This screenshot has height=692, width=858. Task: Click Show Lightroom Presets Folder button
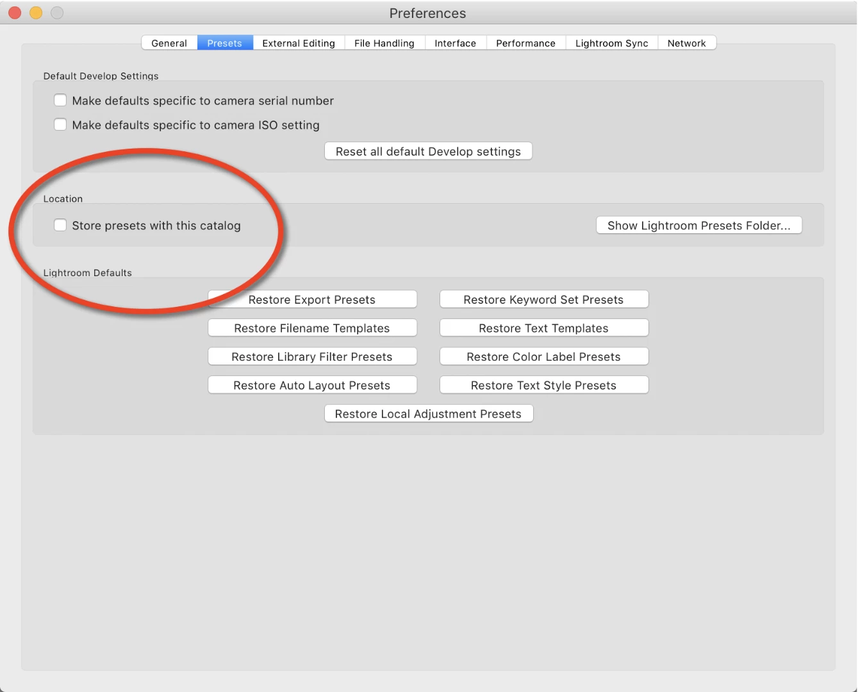[699, 226]
